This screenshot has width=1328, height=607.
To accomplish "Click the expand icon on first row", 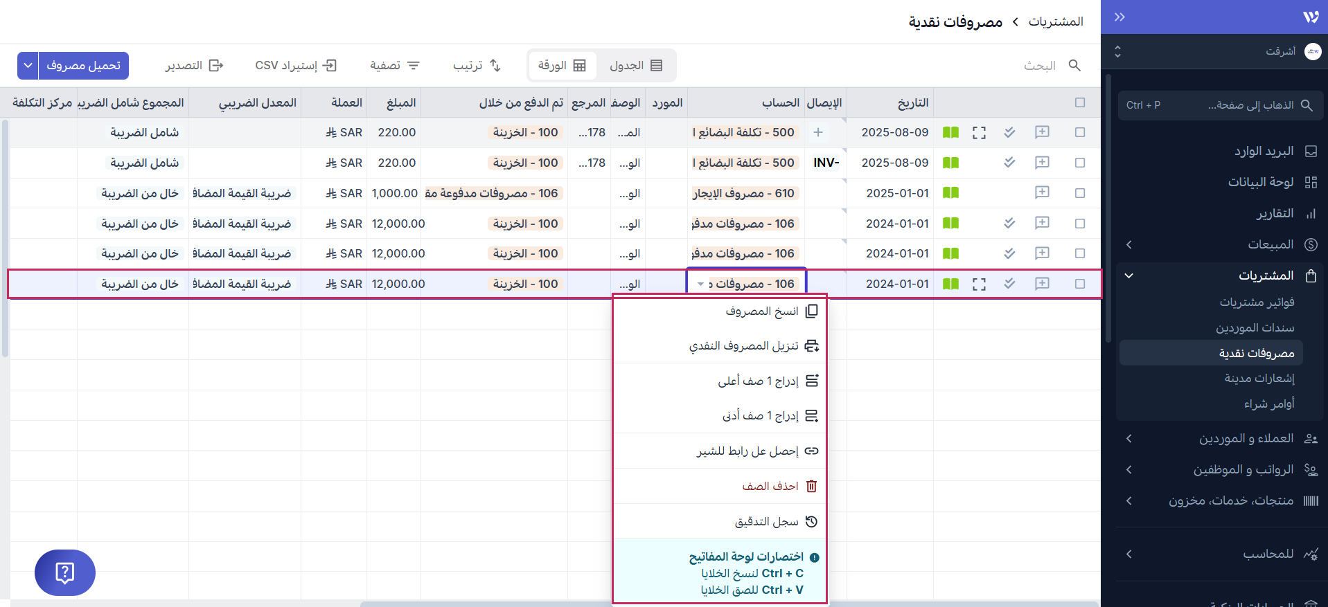I will pyautogui.click(x=979, y=132).
